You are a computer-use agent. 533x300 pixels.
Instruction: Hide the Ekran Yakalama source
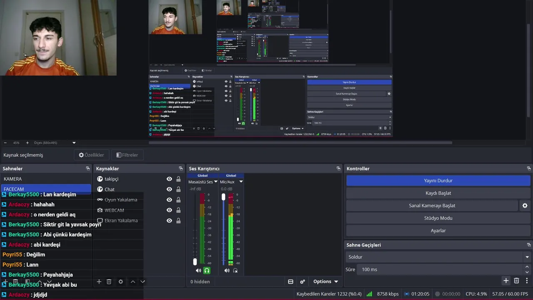pyautogui.click(x=169, y=220)
